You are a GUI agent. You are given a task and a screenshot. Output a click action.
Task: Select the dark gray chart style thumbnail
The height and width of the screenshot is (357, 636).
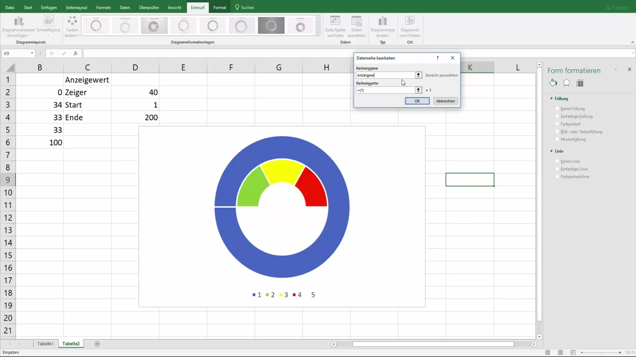[271, 25]
